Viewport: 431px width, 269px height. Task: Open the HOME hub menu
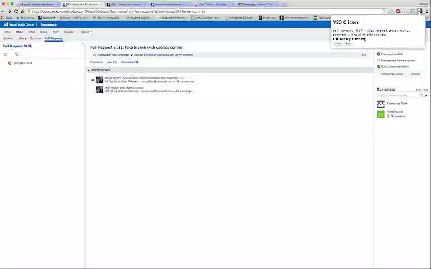(7, 32)
